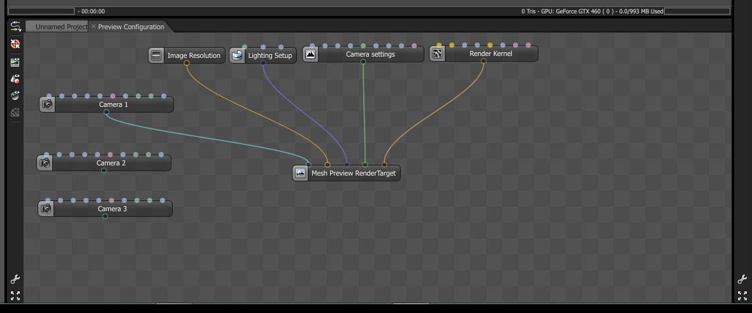
Task: Click the Lighting Setup node icon
Action: click(237, 55)
